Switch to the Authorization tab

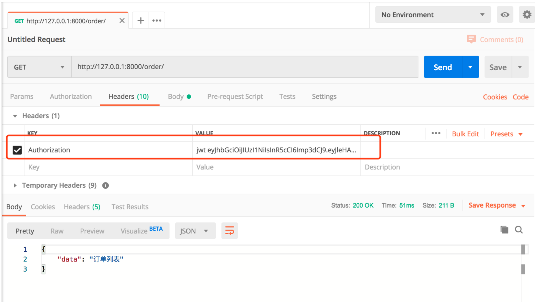point(71,96)
